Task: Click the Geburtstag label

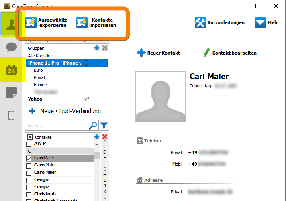Action: coord(201,86)
